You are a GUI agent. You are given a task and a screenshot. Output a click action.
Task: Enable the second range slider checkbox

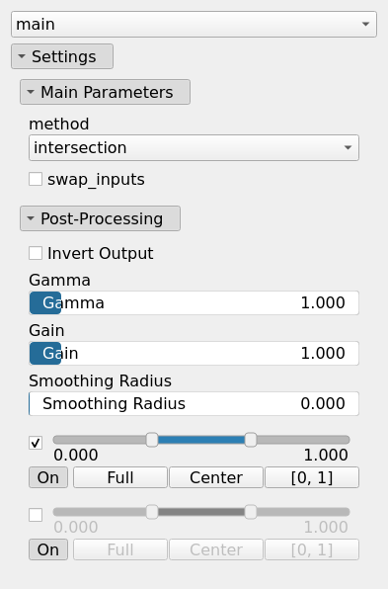click(36, 515)
